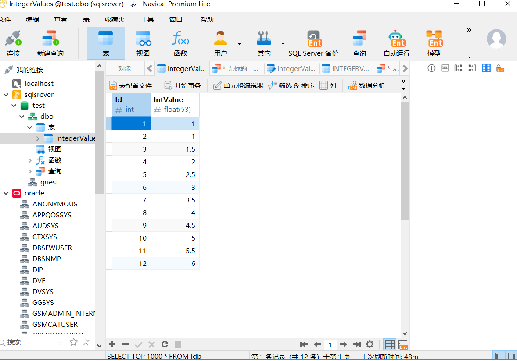Open the filter options icon beside search
Viewport: 517px width, 361px height.
(60, 342)
